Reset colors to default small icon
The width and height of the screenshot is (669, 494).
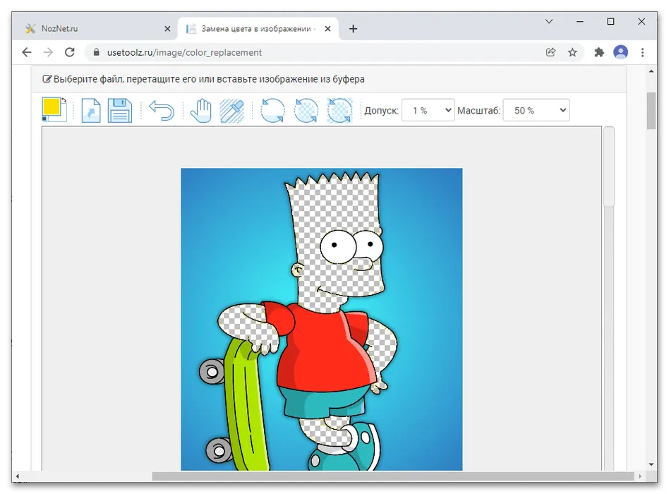tap(44, 119)
